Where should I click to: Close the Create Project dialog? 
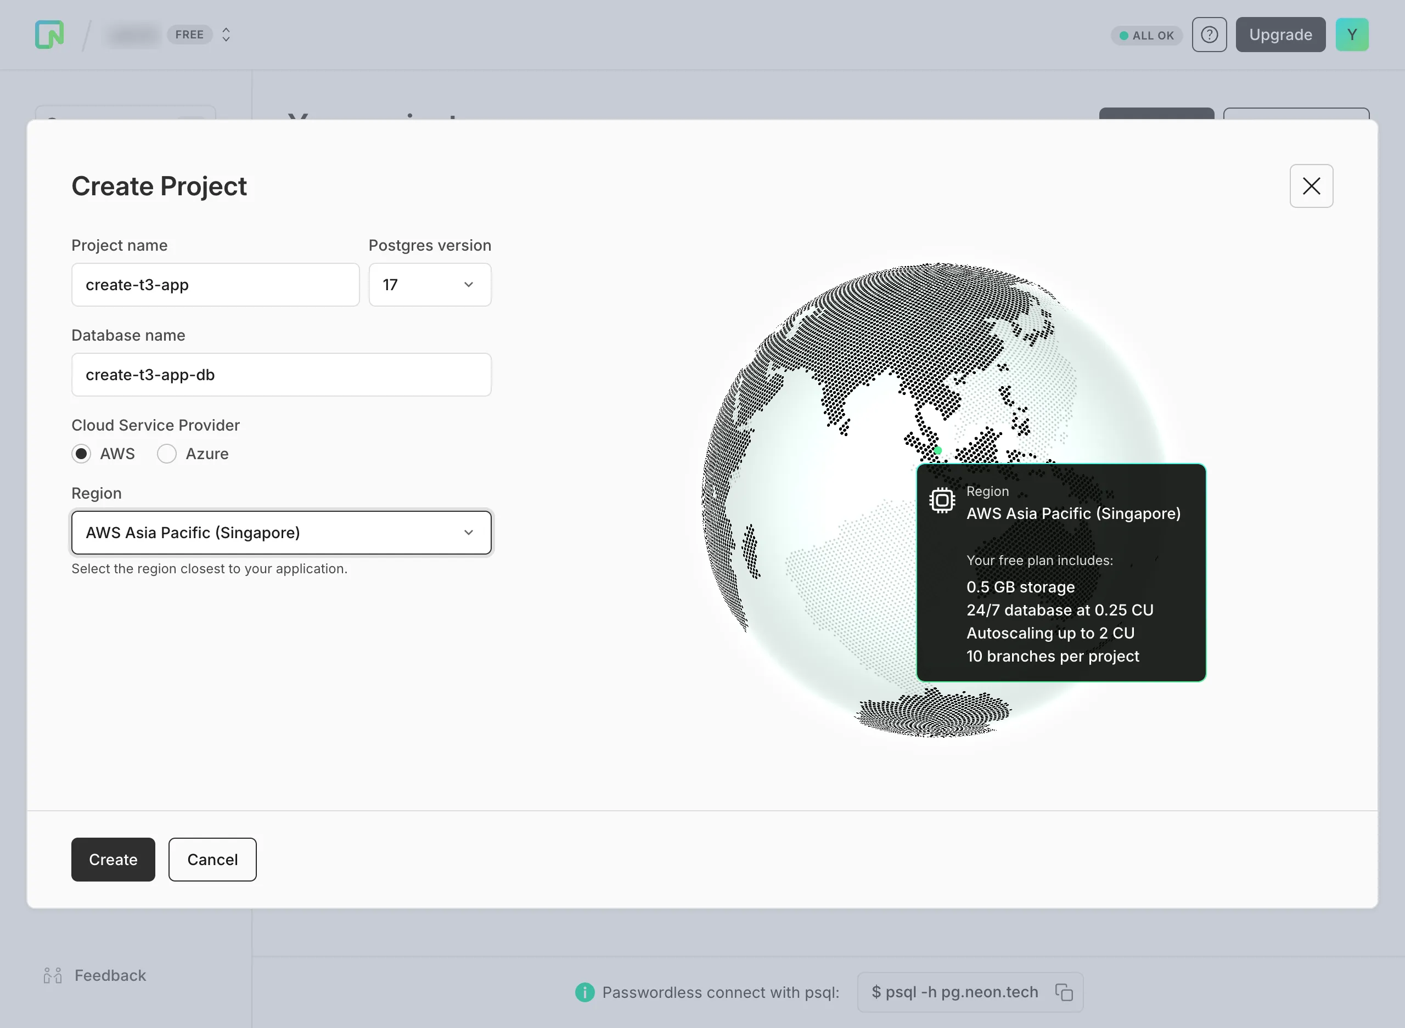[x=1311, y=186]
